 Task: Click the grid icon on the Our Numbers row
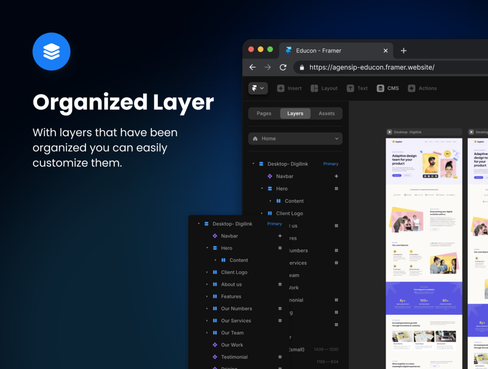(x=280, y=309)
